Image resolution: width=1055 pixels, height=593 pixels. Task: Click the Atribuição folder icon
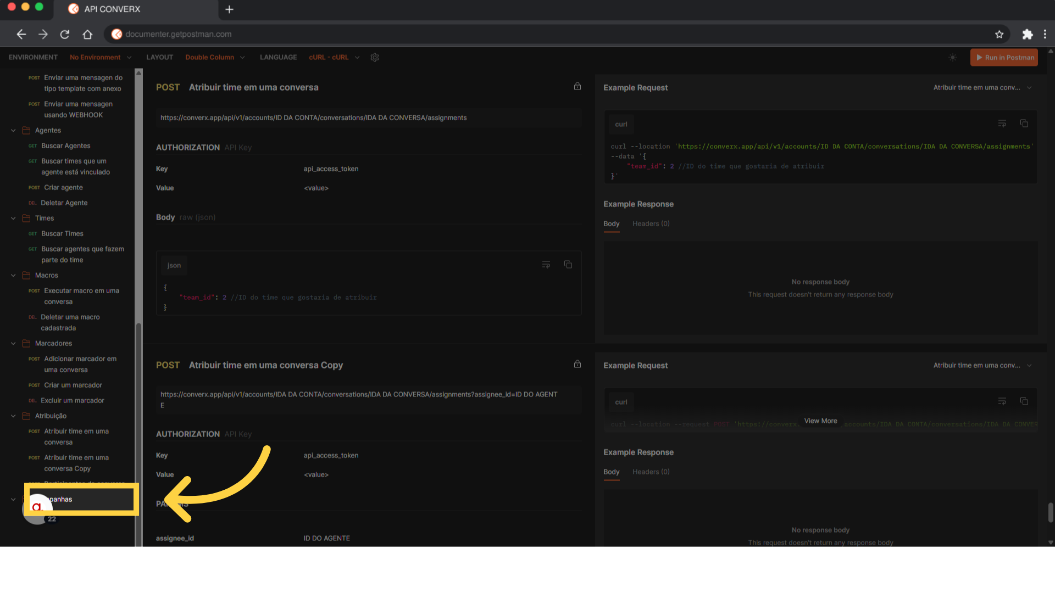coord(26,416)
